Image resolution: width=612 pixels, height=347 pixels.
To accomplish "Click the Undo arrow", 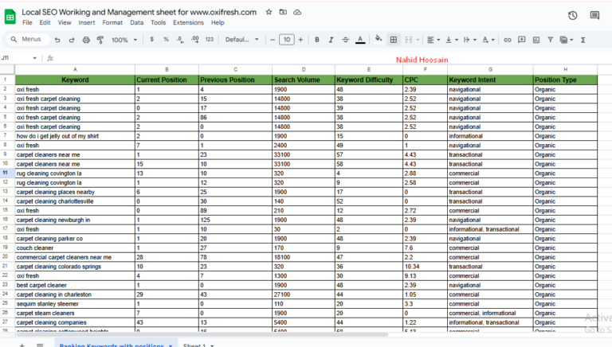I will point(57,40).
